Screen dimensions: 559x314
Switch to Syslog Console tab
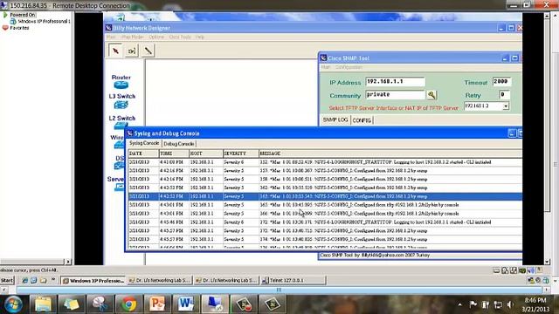(x=144, y=143)
